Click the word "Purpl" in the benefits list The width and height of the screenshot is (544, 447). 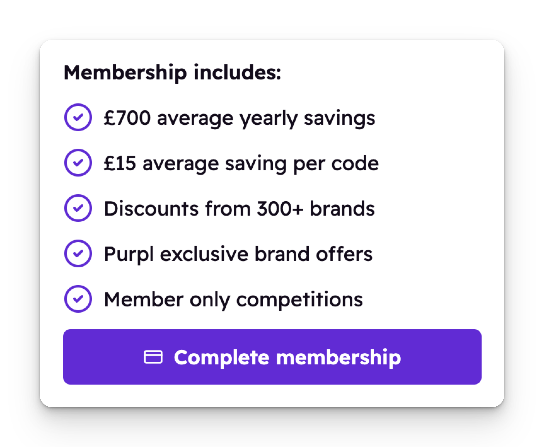(129, 255)
